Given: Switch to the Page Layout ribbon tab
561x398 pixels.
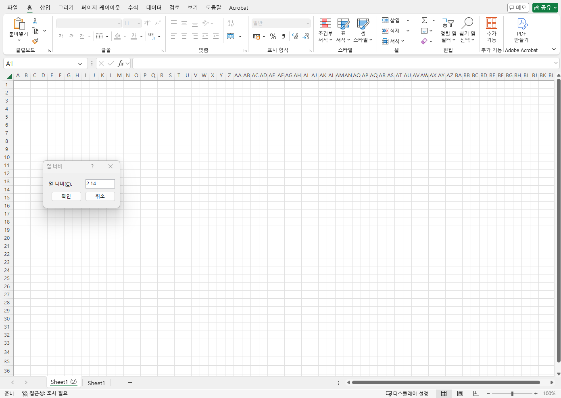Looking at the screenshot, I should (101, 8).
